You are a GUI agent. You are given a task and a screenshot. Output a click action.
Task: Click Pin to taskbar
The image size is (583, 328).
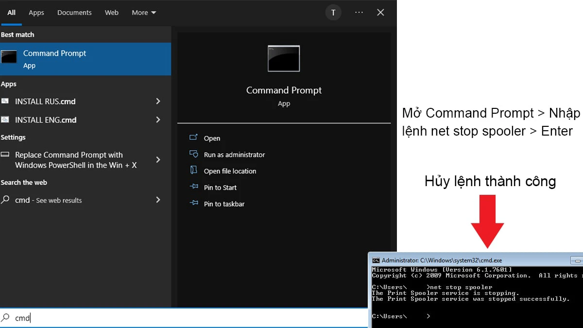tap(224, 204)
